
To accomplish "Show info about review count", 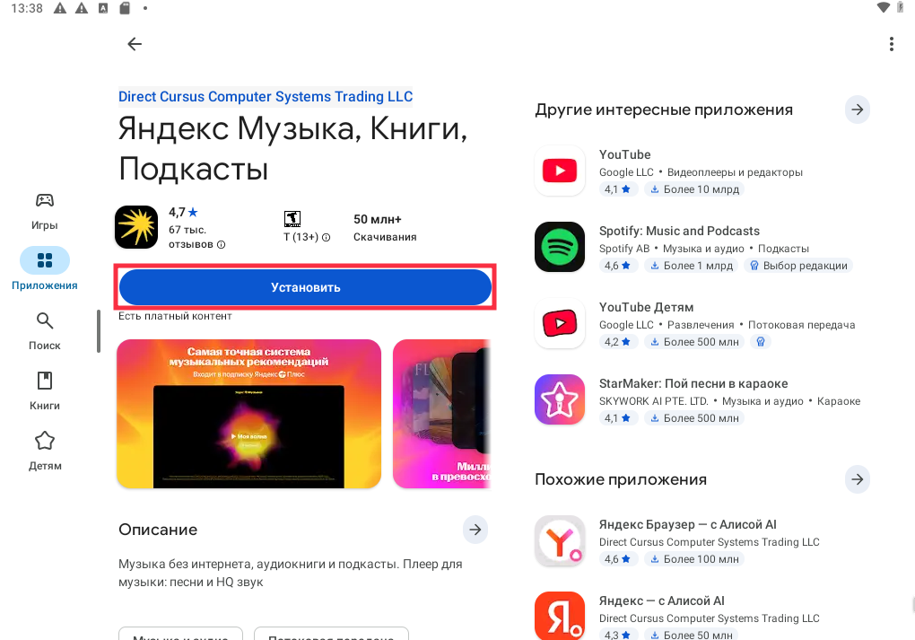I will (x=222, y=245).
